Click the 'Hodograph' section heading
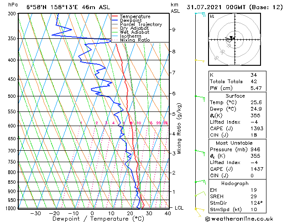 click(x=235, y=183)
